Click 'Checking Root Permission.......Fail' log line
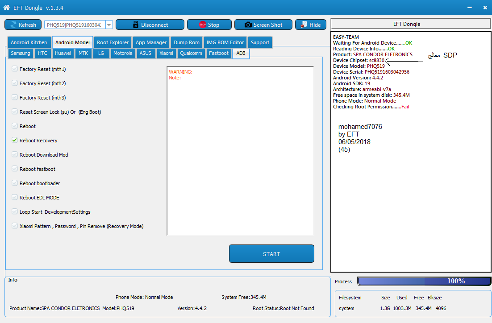This screenshot has height=323, width=492. pos(371,107)
